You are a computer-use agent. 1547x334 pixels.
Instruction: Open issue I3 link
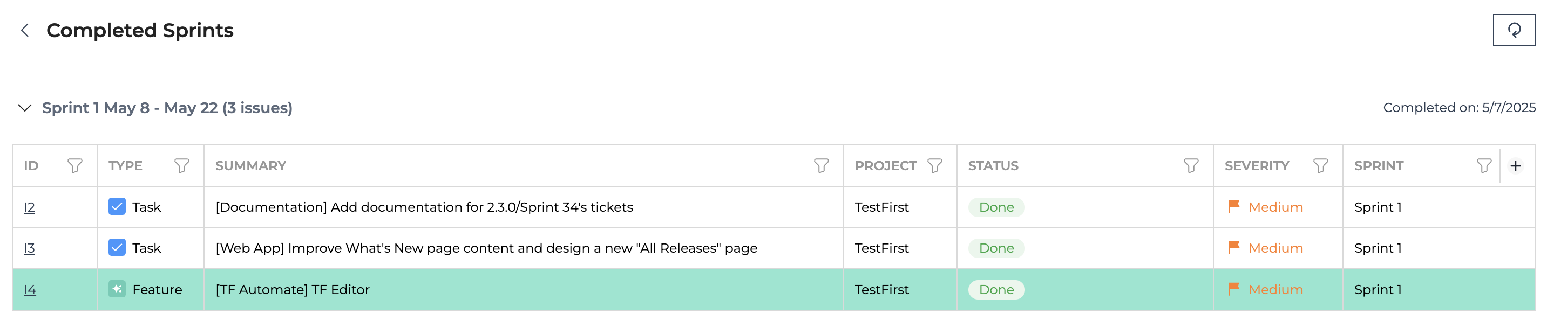30,248
